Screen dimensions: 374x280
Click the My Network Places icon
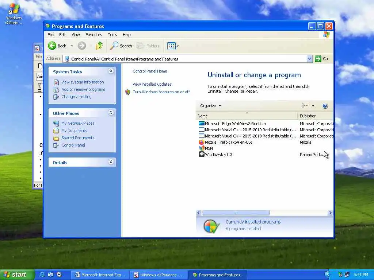56,123
